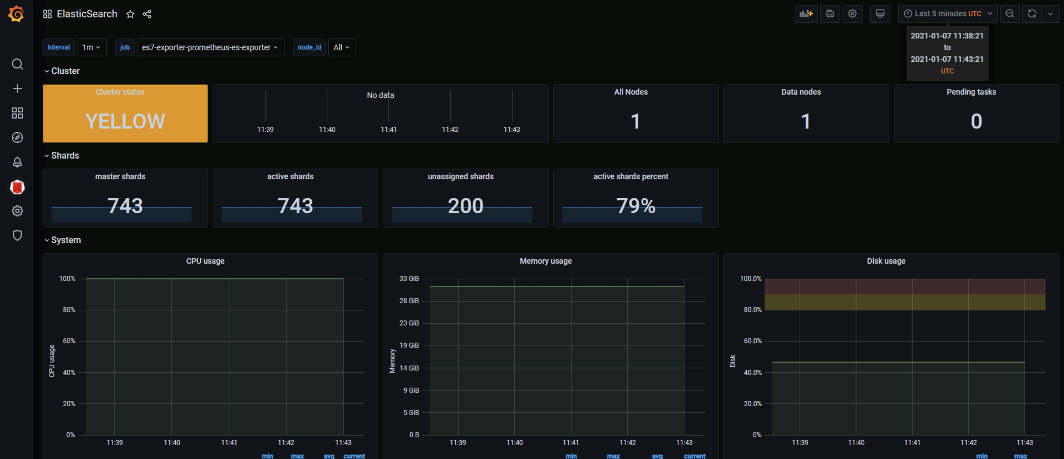Click the job variable label
Image resolution: width=1064 pixels, height=459 pixels.
[125, 47]
